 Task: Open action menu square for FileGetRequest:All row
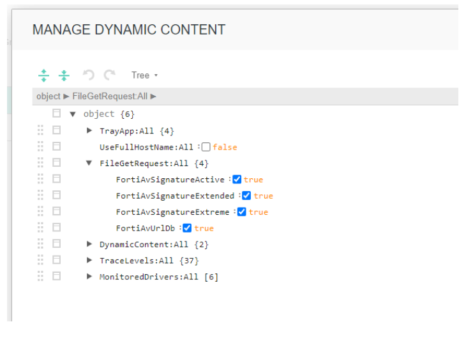56,163
